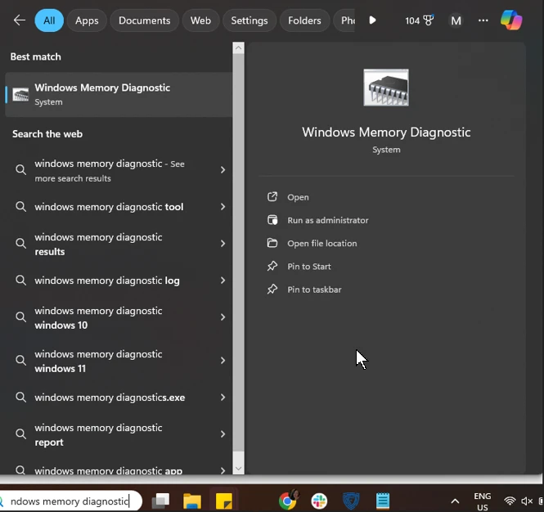Click the muted volume tray icon
544x512 pixels.
point(527,501)
